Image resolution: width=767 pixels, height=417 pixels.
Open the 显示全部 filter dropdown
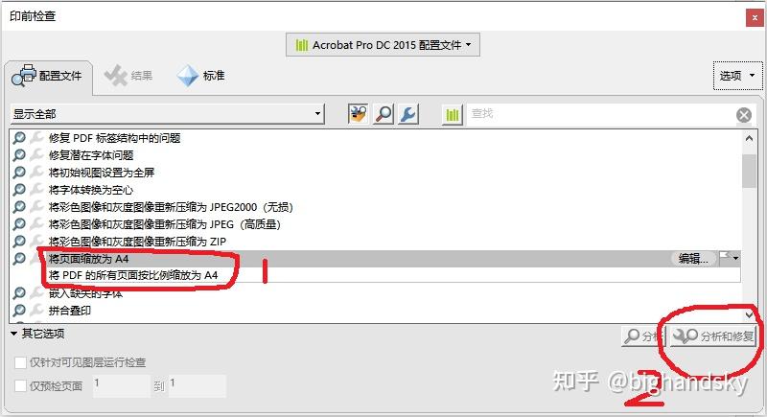coord(167,114)
